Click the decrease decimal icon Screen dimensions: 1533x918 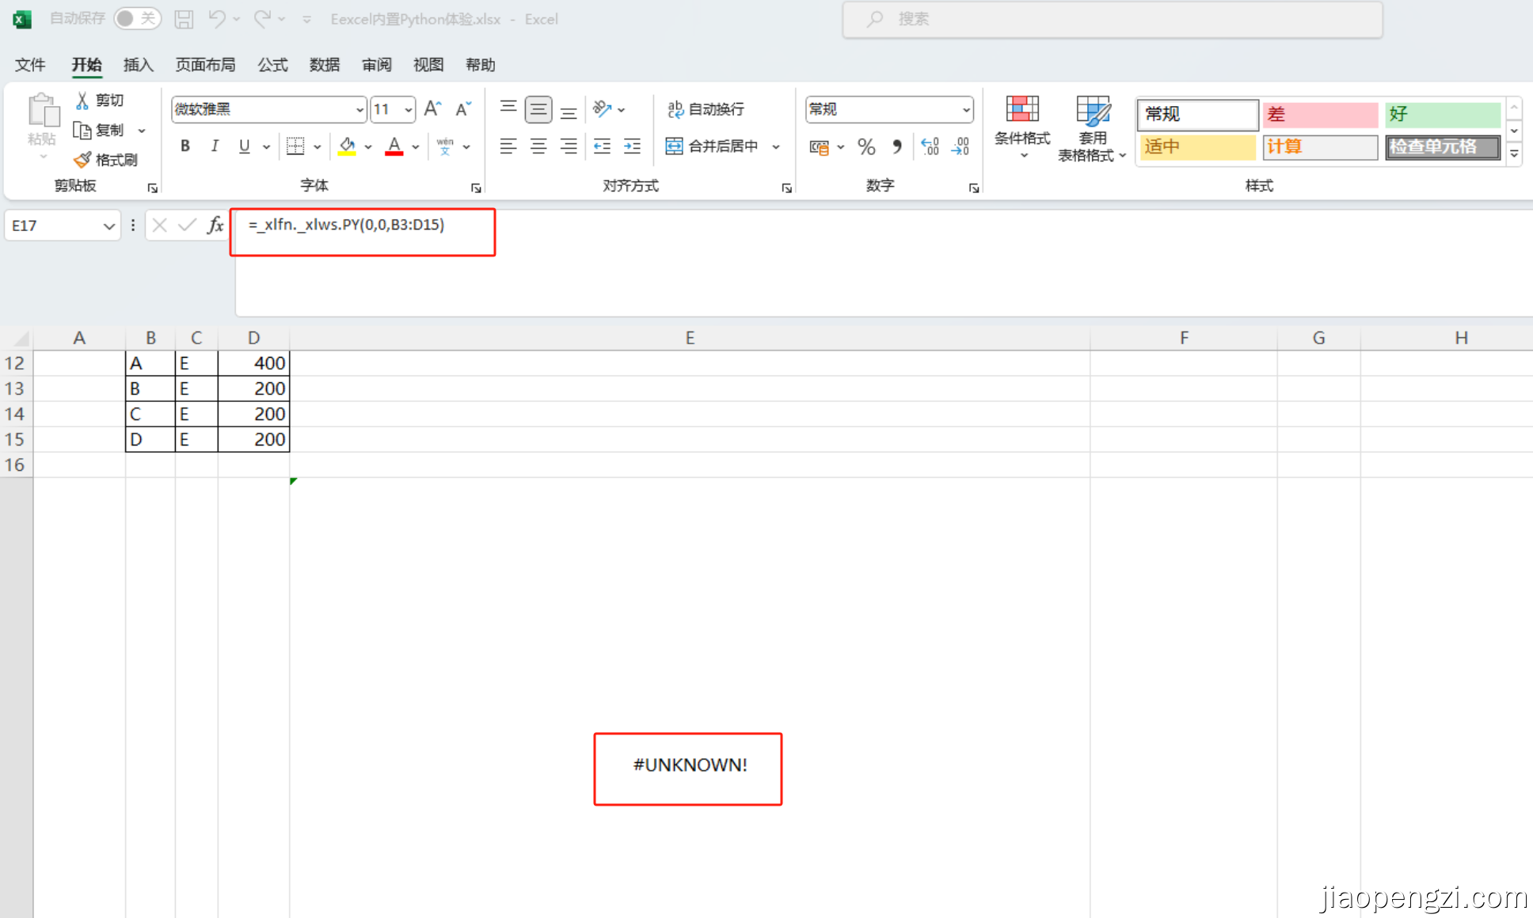pos(961,146)
